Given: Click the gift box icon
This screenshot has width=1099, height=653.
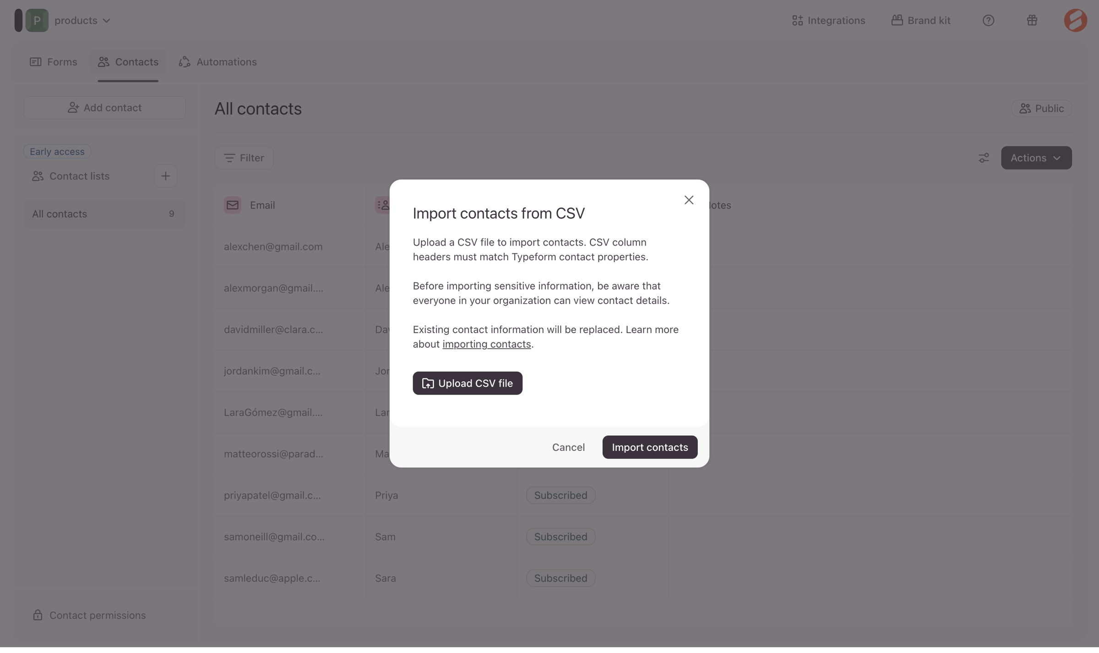Looking at the screenshot, I should (x=1032, y=20).
